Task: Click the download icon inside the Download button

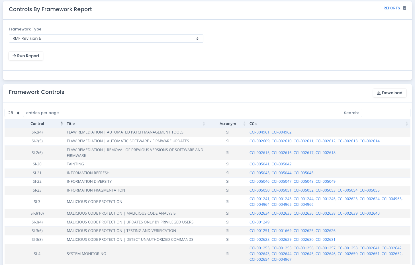Action: pos(379,93)
